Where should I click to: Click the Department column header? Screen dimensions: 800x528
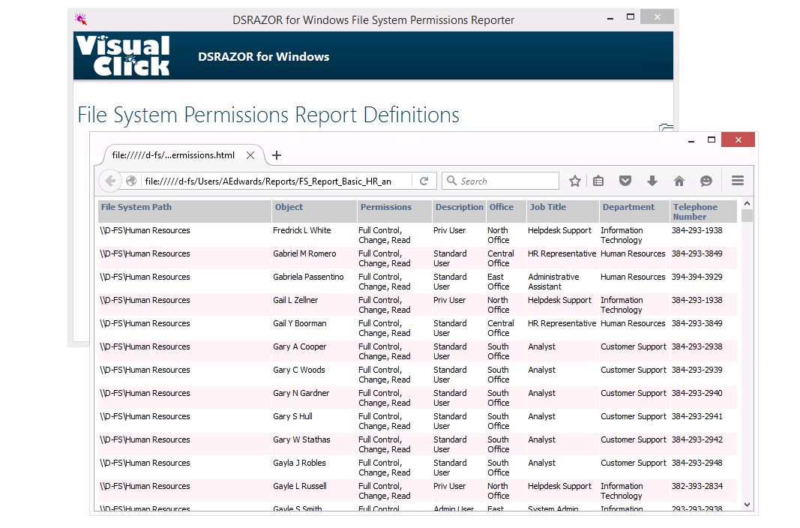tap(628, 208)
